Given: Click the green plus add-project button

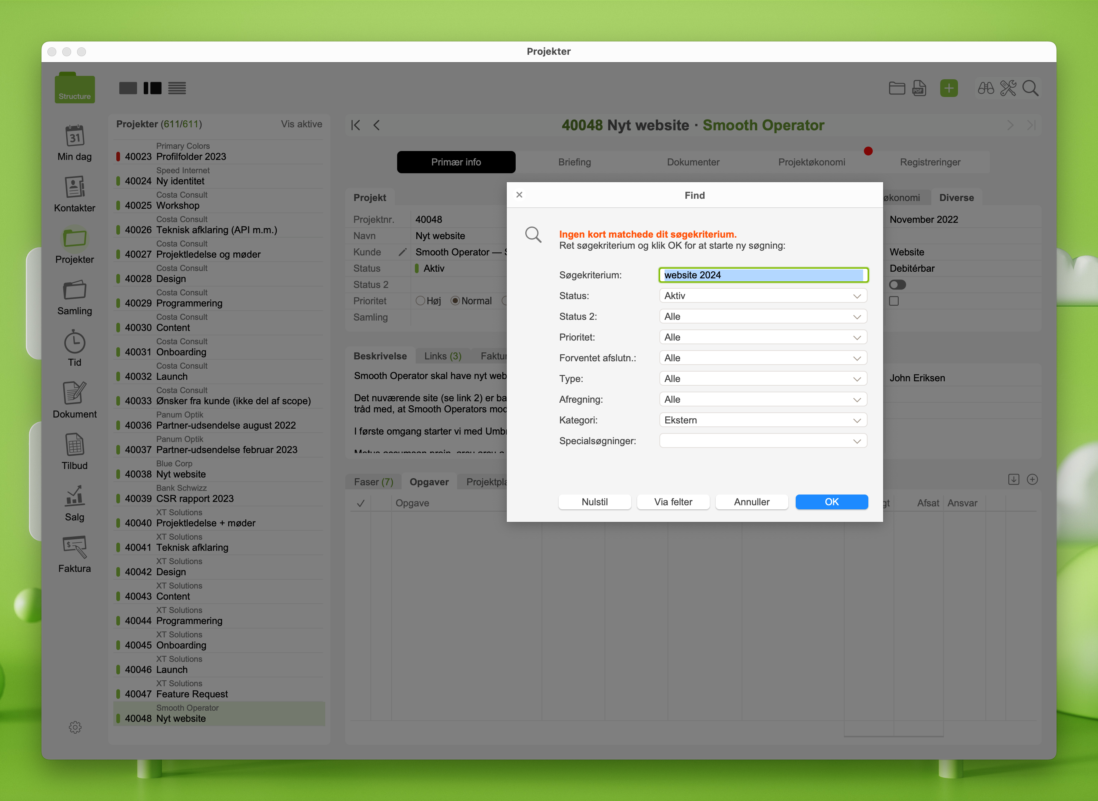Looking at the screenshot, I should [x=949, y=88].
